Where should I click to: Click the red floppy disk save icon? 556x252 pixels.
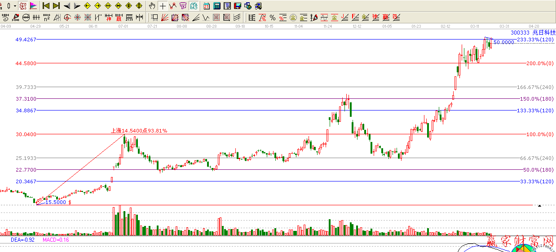[x=238, y=6]
